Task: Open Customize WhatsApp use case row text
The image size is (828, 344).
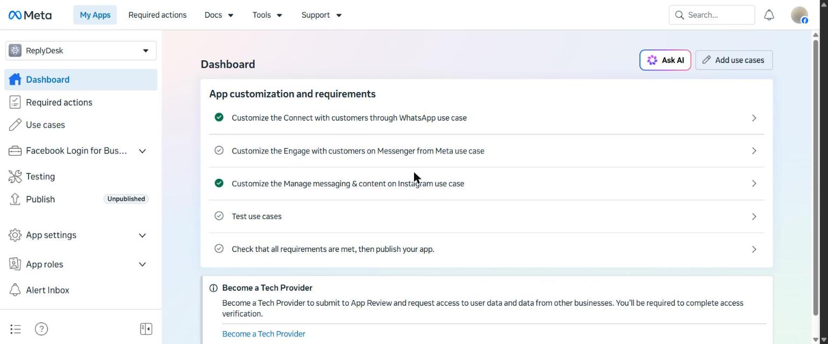Action: coord(349,118)
